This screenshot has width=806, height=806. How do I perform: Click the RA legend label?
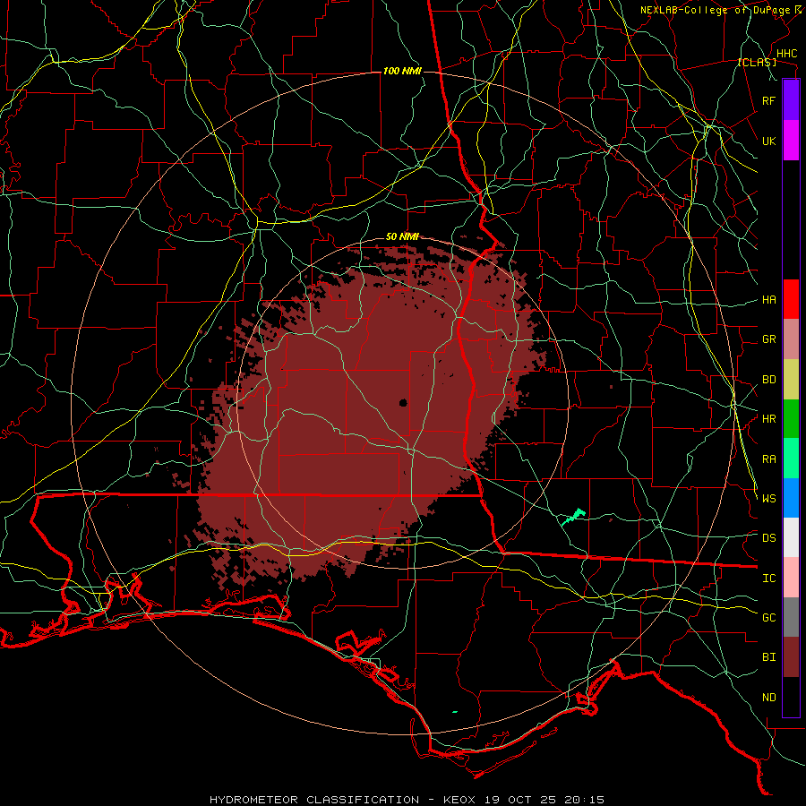(769, 459)
